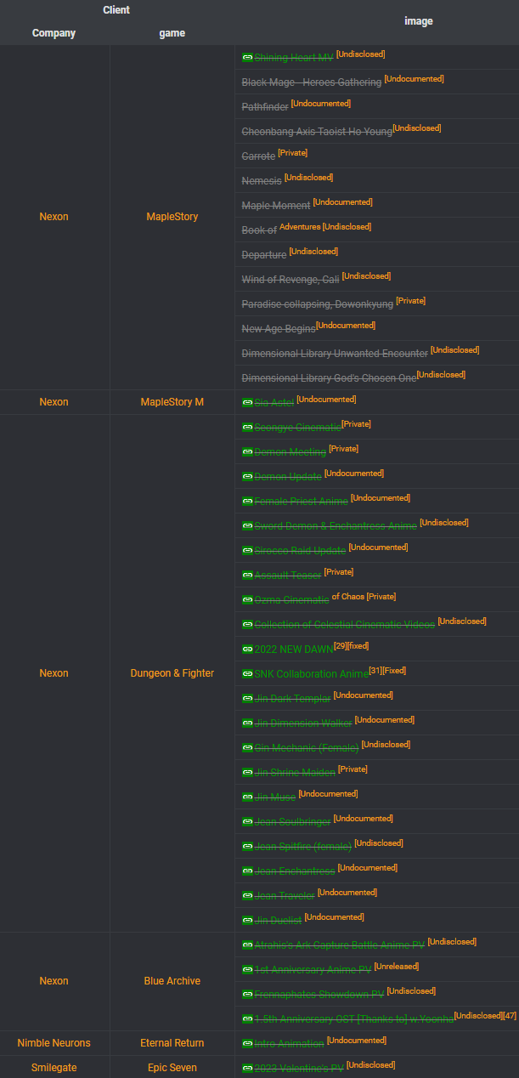Click the link icon beside 2022 NEW DAWN

coord(247,650)
